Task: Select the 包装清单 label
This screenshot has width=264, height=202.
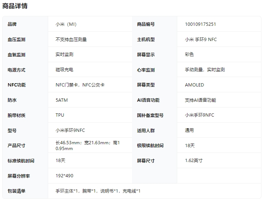Action: click(x=16, y=191)
